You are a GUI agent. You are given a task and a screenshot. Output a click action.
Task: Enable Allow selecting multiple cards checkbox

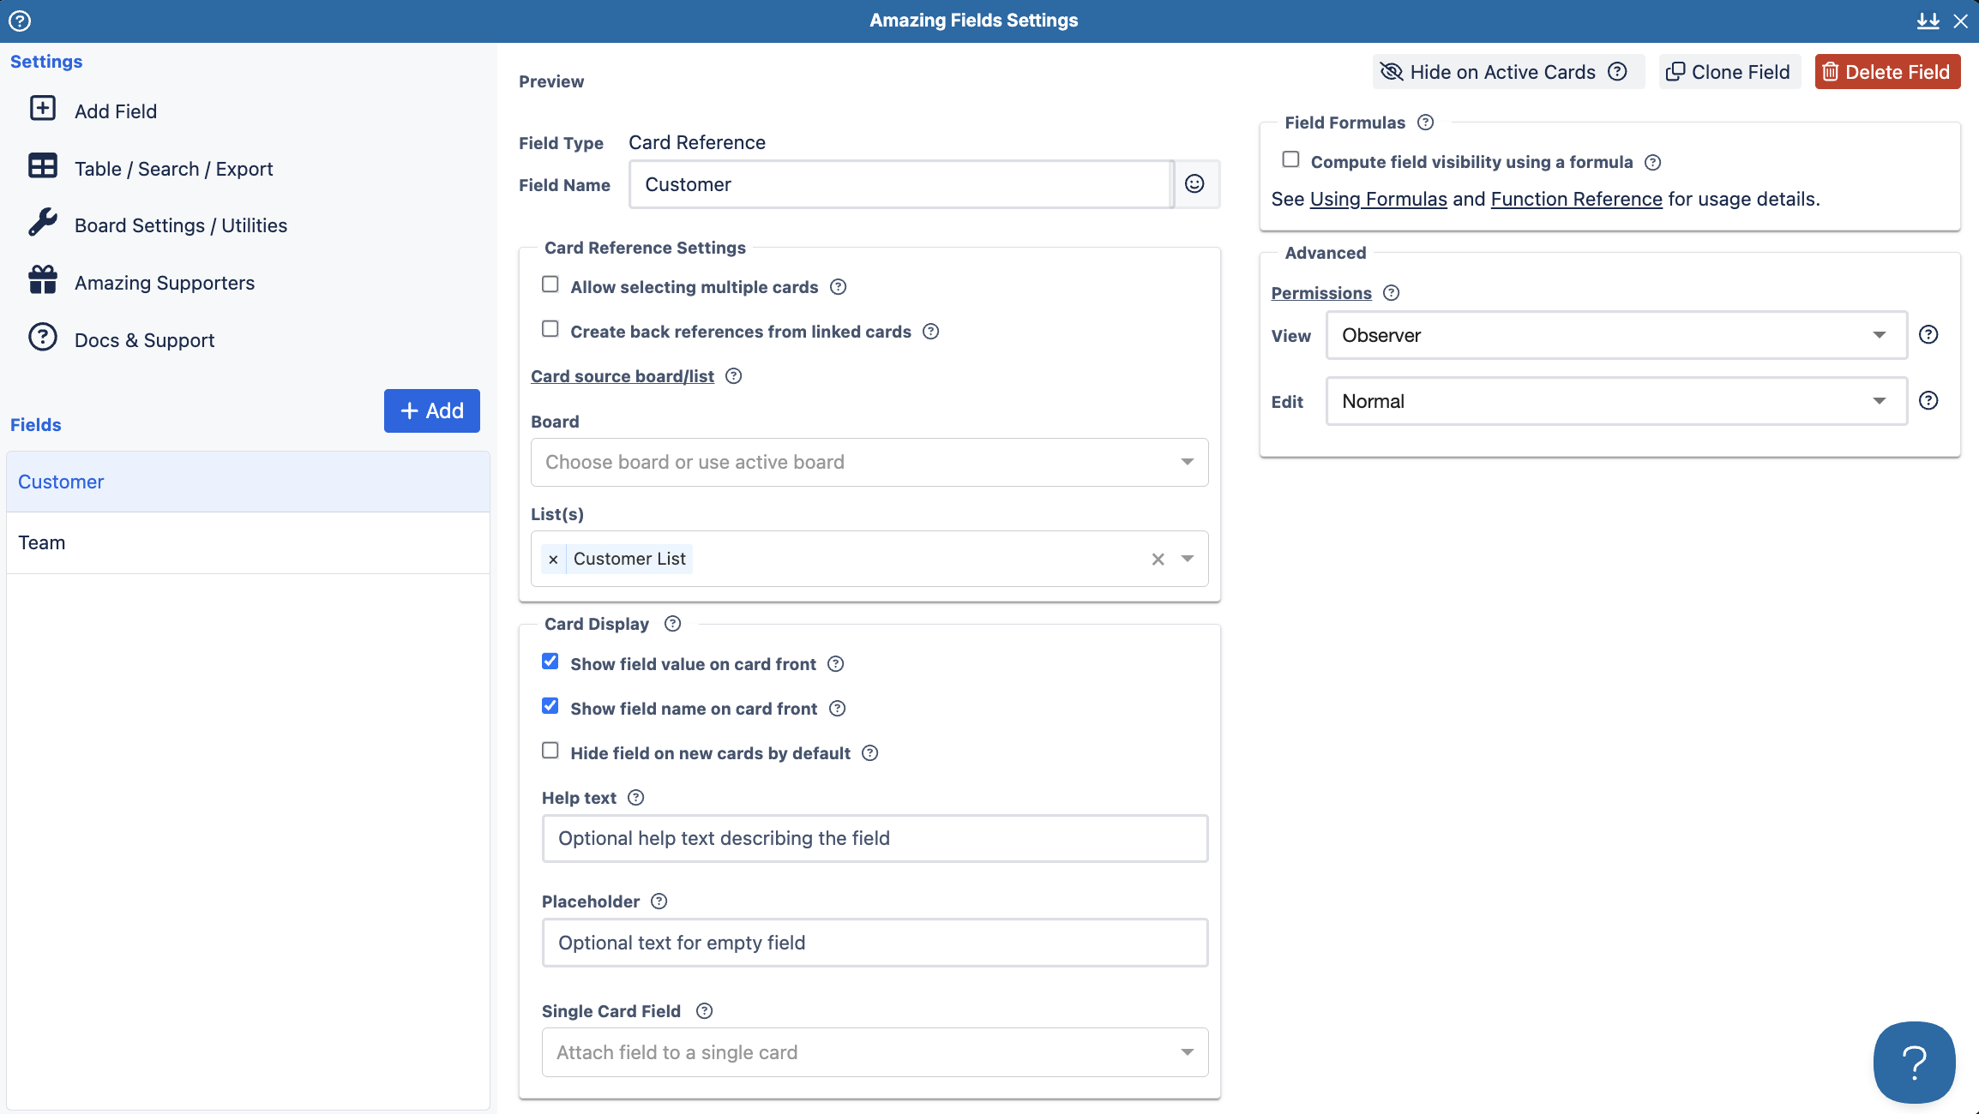point(550,284)
